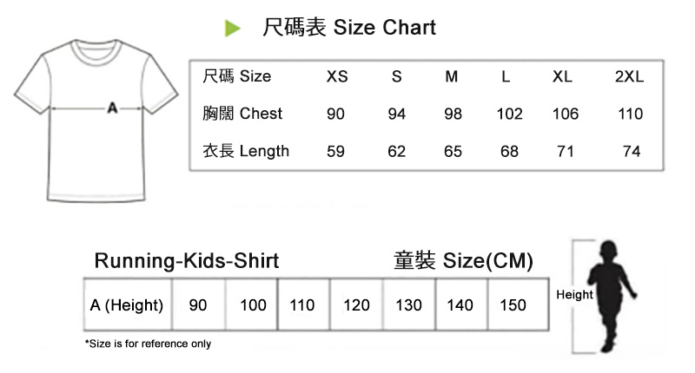This screenshot has height=373, width=695.
Task: Click the M size column header
Action: coord(452,76)
